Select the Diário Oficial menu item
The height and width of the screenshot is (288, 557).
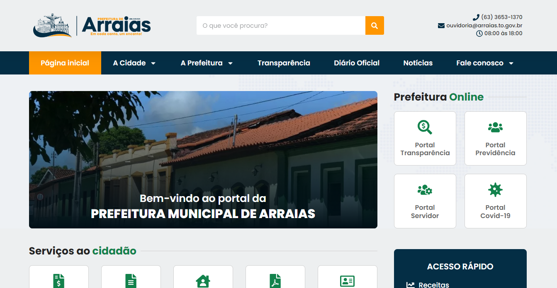pos(357,63)
